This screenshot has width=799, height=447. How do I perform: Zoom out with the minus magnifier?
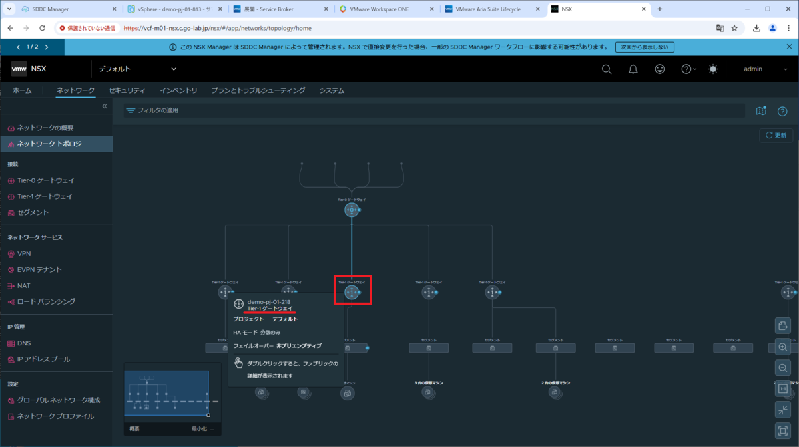click(782, 368)
